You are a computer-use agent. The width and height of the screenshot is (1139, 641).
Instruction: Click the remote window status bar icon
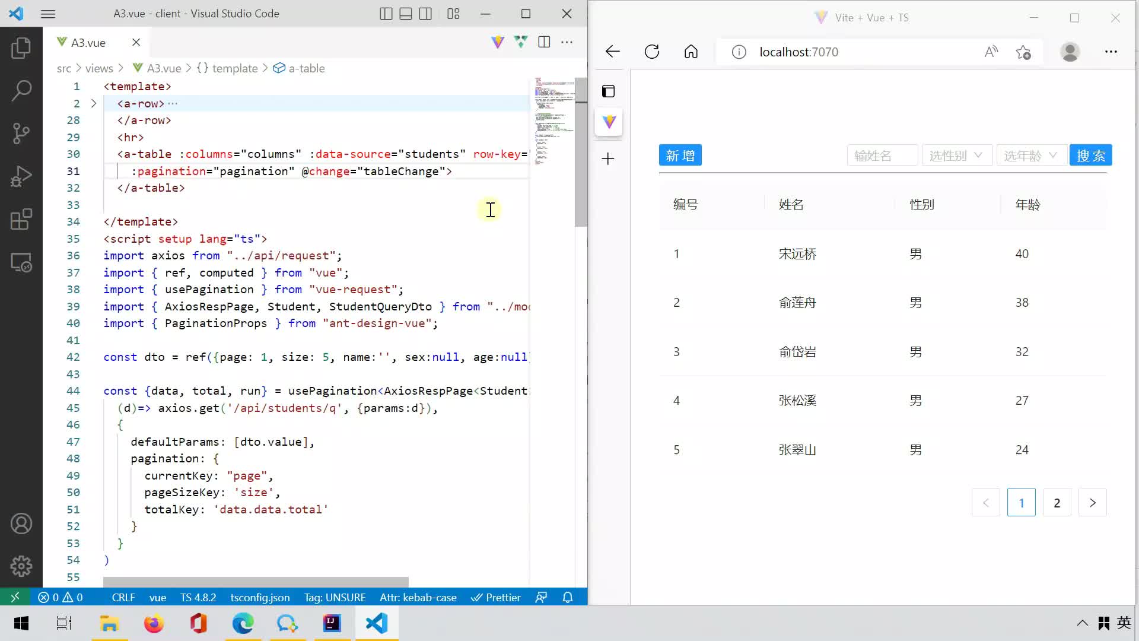pos(15,597)
